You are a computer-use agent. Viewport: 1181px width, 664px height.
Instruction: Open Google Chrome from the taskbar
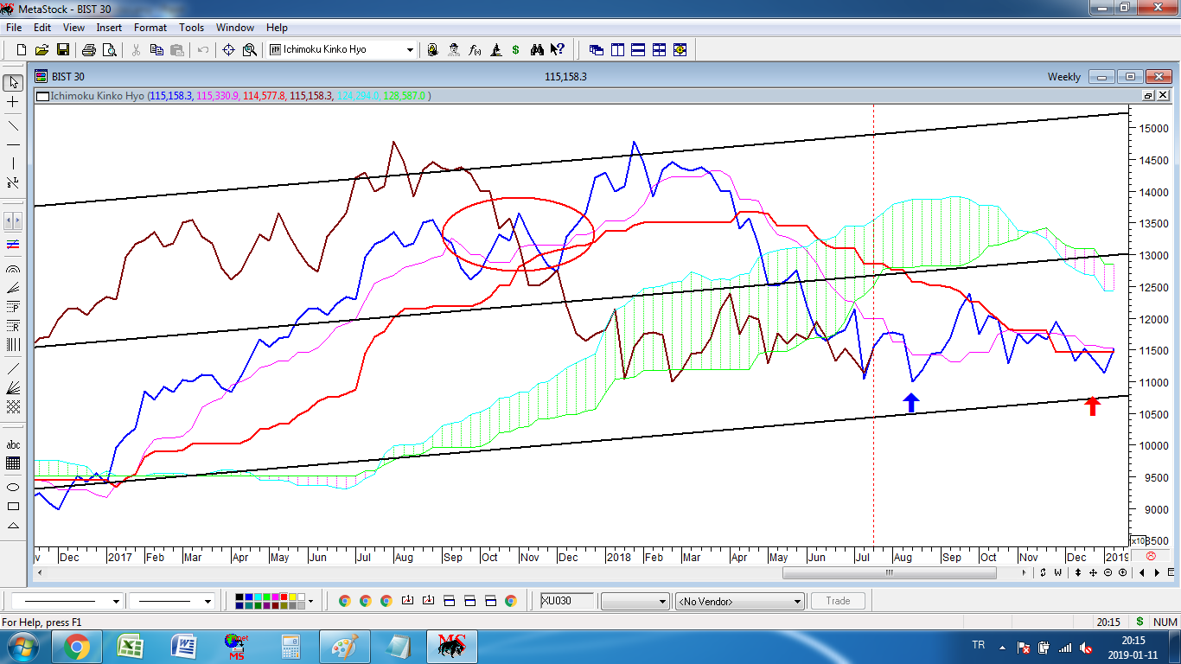[x=77, y=647]
